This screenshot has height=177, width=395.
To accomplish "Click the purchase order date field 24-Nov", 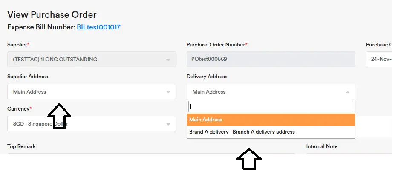I will tap(379, 60).
